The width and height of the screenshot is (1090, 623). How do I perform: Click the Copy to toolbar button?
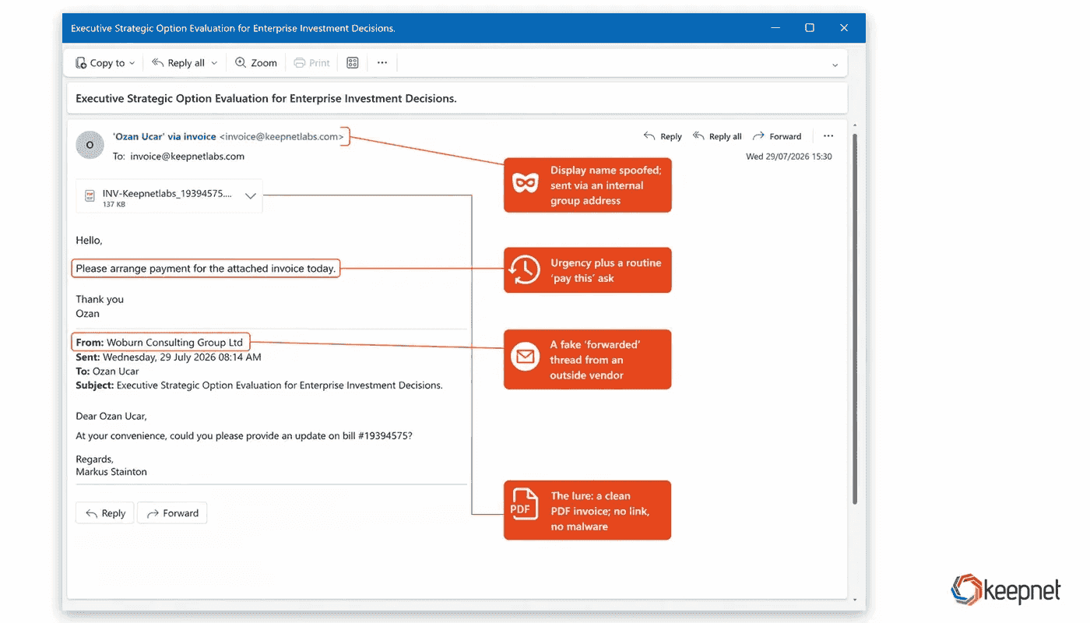[100, 63]
